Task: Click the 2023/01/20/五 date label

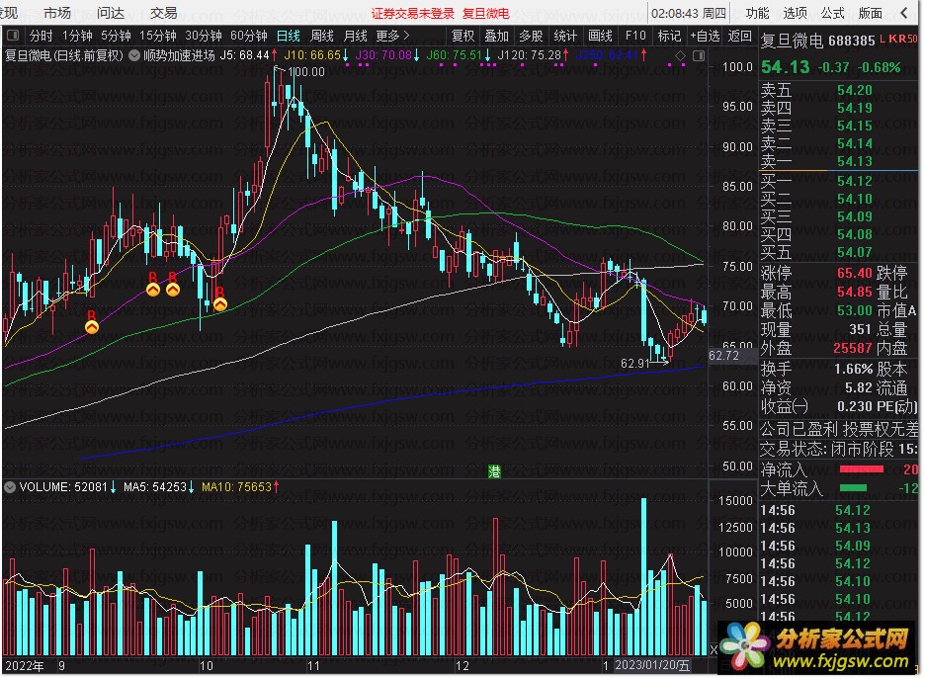Action: point(651,665)
